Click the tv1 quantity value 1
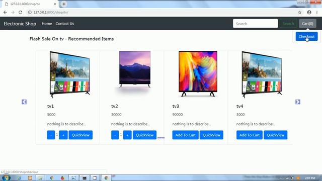Image resolution: width=322 pixels, height=181 pixels. click(x=57, y=135)
